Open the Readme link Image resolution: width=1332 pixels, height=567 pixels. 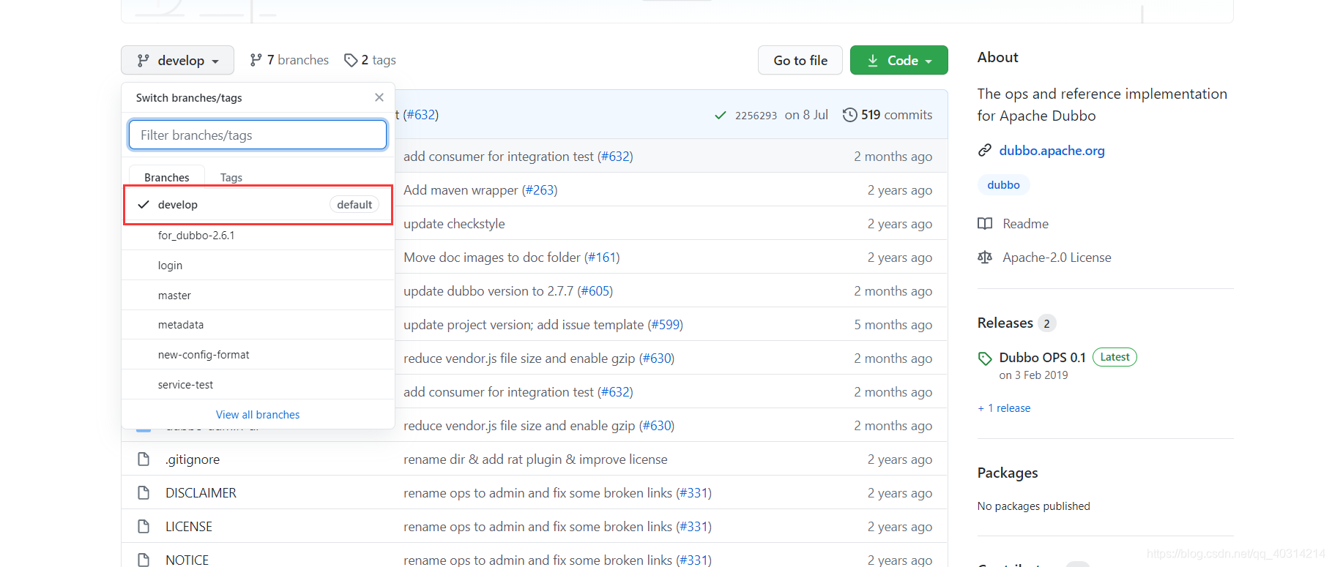pyautogui.click(x=1025, y=224)
